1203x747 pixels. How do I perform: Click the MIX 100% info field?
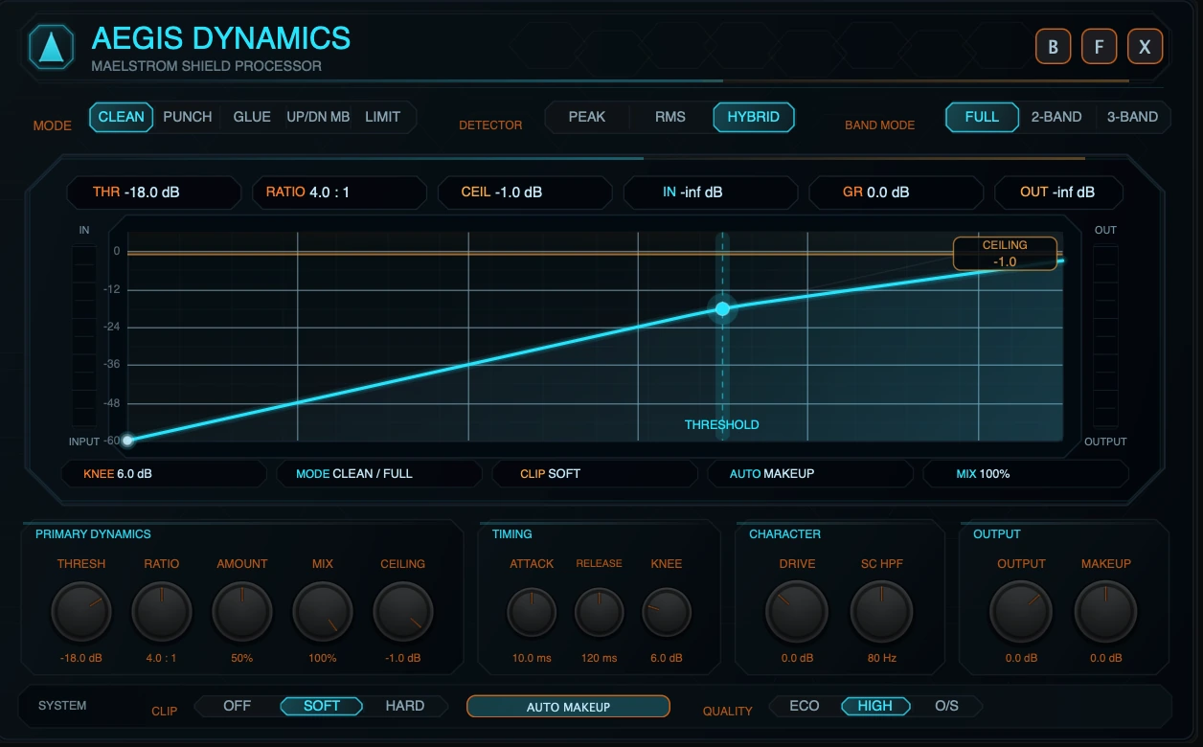1026,474
